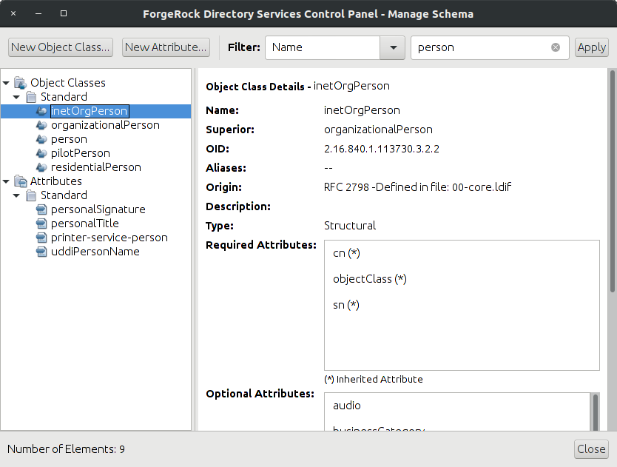Select printer-service-person attribute
Image resolution: width=617 pixels, height=467 pixels.
[x=109, y=238]
